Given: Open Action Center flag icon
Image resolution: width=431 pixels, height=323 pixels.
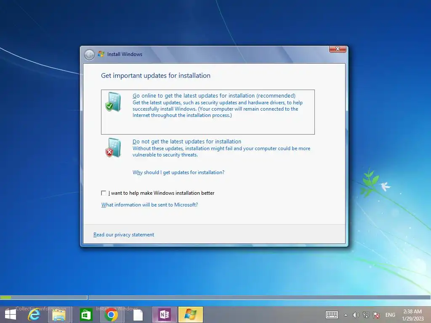Looking at the screenshot, I should point(376,315).
